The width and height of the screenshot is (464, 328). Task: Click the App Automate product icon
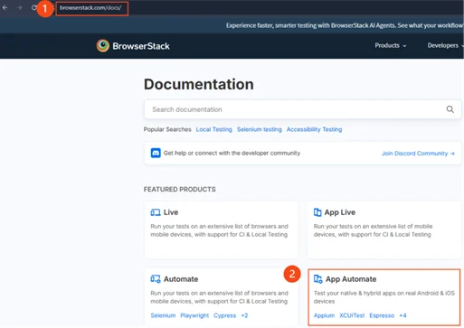pos(318,279)
